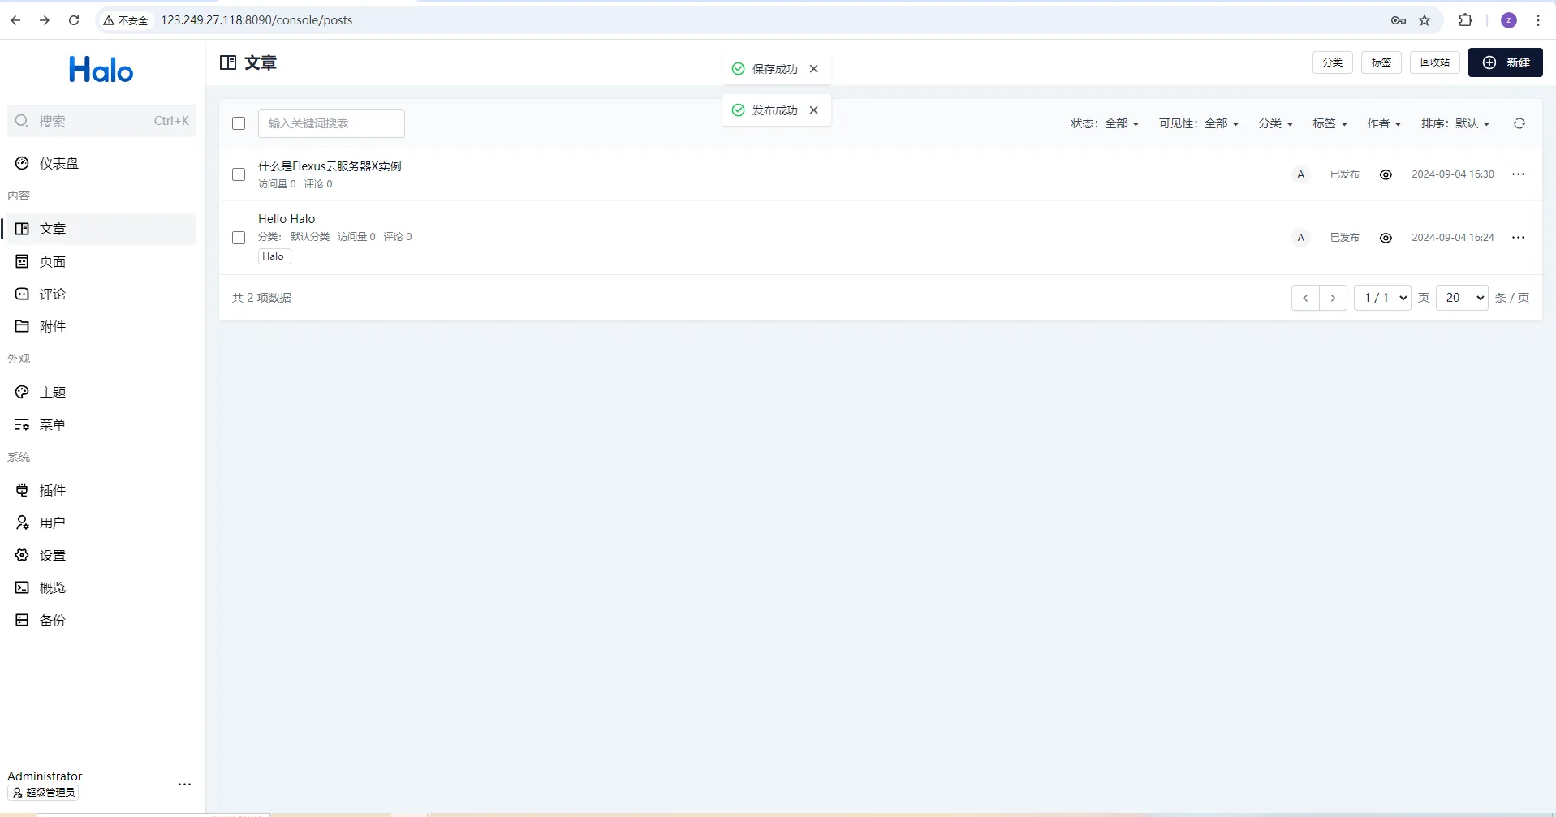Go back in browser history

point(15,20)
